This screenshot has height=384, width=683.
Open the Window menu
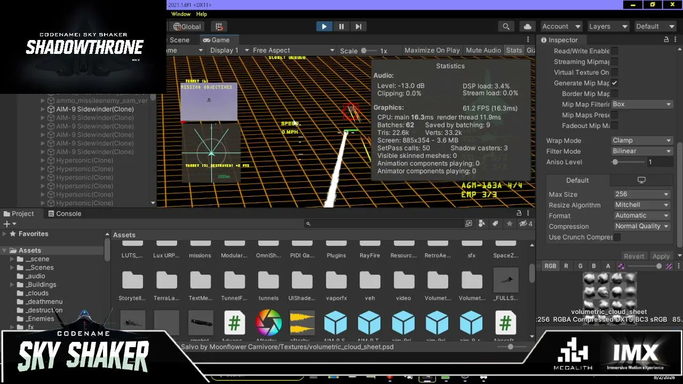click(x=181, y=14)
